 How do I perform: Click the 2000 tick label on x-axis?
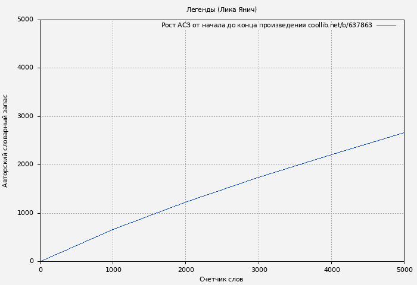tap(186, 270)
